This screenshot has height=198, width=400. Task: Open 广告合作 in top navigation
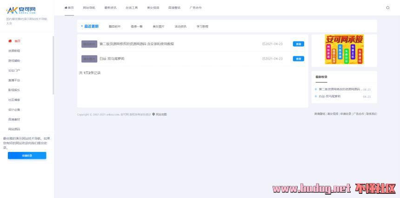(x=196, y=7)
